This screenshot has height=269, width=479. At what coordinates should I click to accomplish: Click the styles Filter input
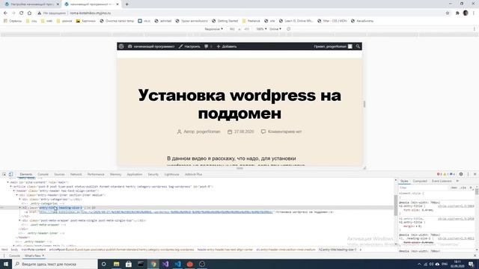click(423, 188)
